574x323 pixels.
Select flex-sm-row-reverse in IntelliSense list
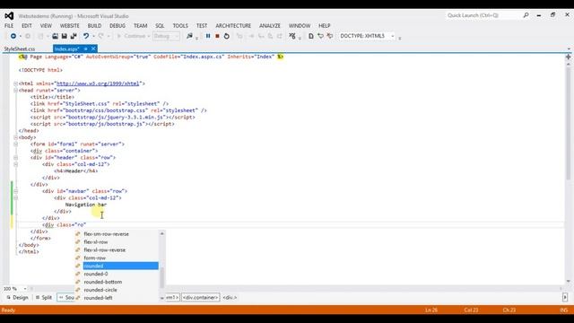117,234
